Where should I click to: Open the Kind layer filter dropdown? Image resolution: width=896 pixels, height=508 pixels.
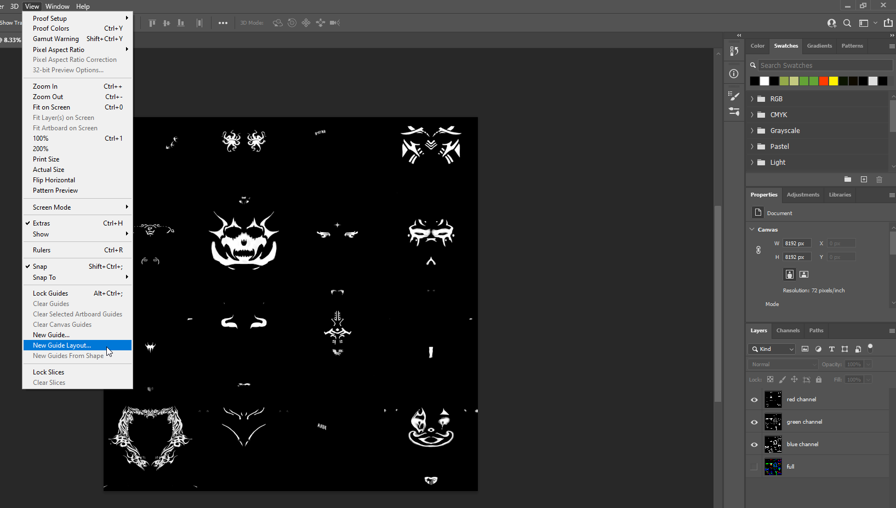[772, 349]
